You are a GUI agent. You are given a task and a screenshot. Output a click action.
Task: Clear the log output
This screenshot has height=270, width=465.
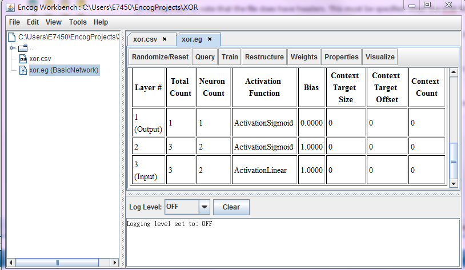click(x=231, y=207)
